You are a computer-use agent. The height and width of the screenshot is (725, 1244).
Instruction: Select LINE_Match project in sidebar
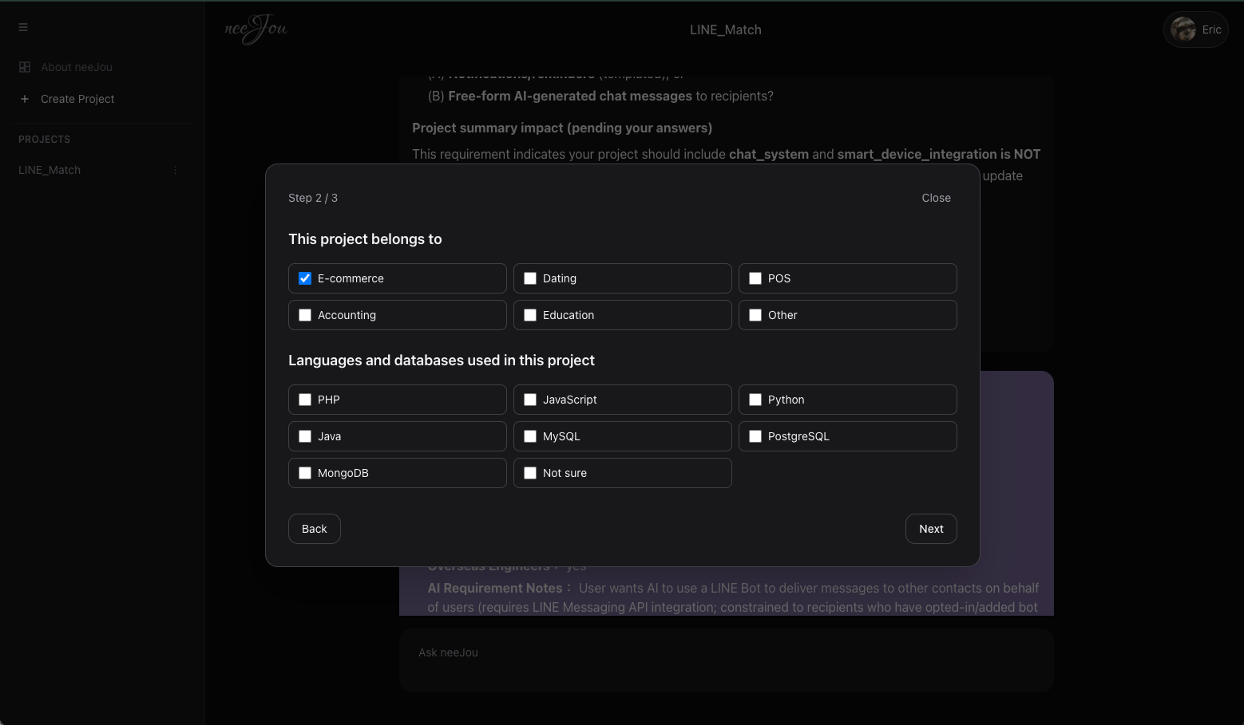(50, 170)
